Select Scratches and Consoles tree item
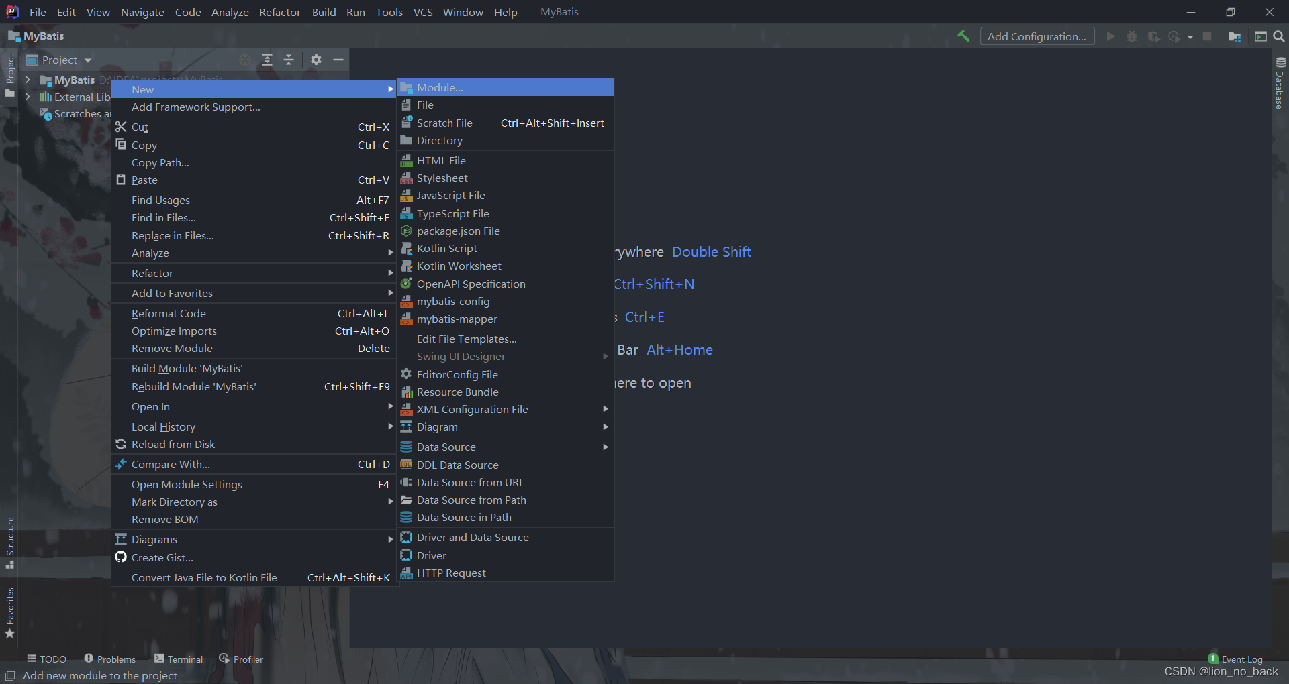Screen dimensions: 1289x684 [76, 114]
